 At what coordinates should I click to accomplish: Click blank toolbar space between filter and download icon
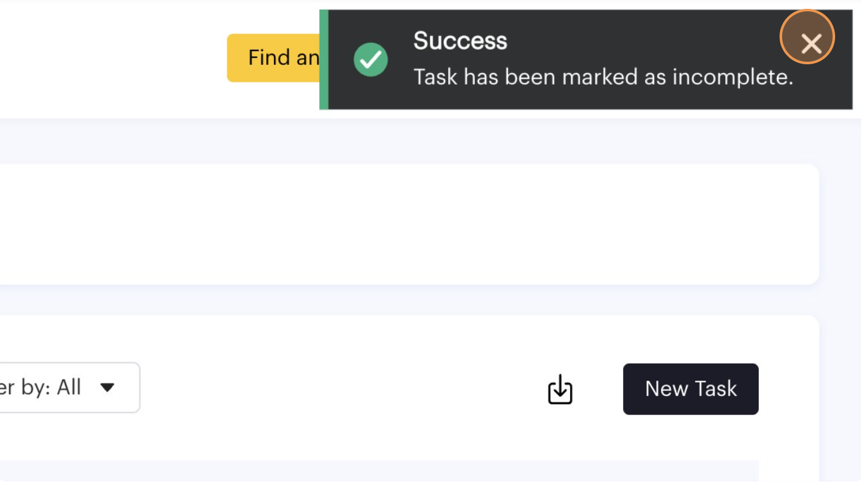click(x=341, y=389)
